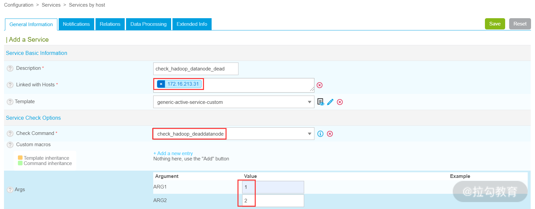The image size is (535, 209).
Task: Open help icon next to Check Command
Action: pos(10,134)
